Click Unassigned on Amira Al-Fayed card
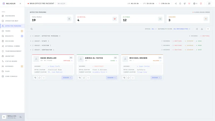The image size is (215, 121). (x=99, y=66)
